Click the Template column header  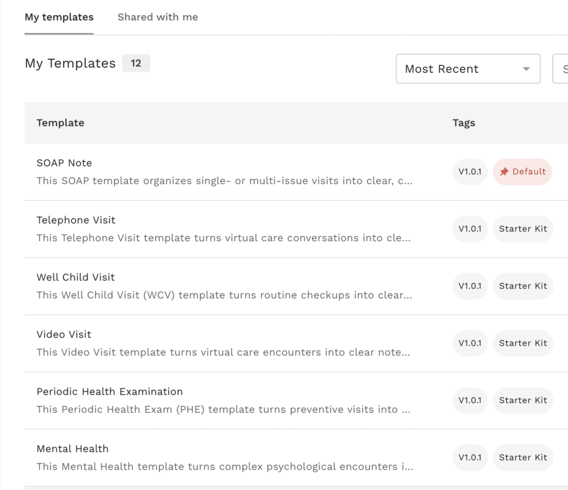pyautogui.click(x=60, y=123)
